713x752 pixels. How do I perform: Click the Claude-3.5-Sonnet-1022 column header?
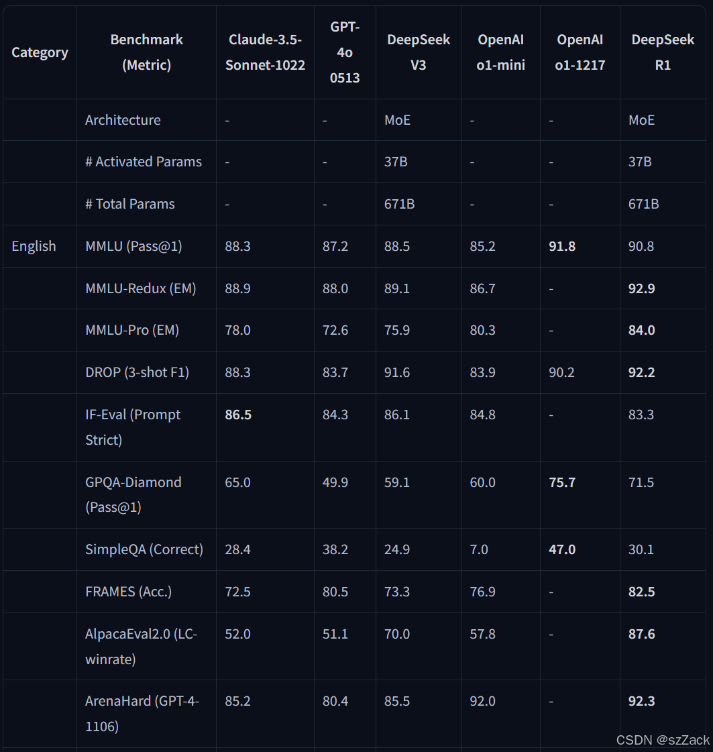(x=265, y=52)
